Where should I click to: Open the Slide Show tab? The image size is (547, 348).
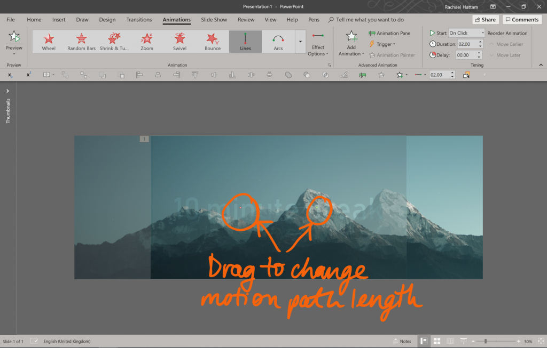coord(214,20)
